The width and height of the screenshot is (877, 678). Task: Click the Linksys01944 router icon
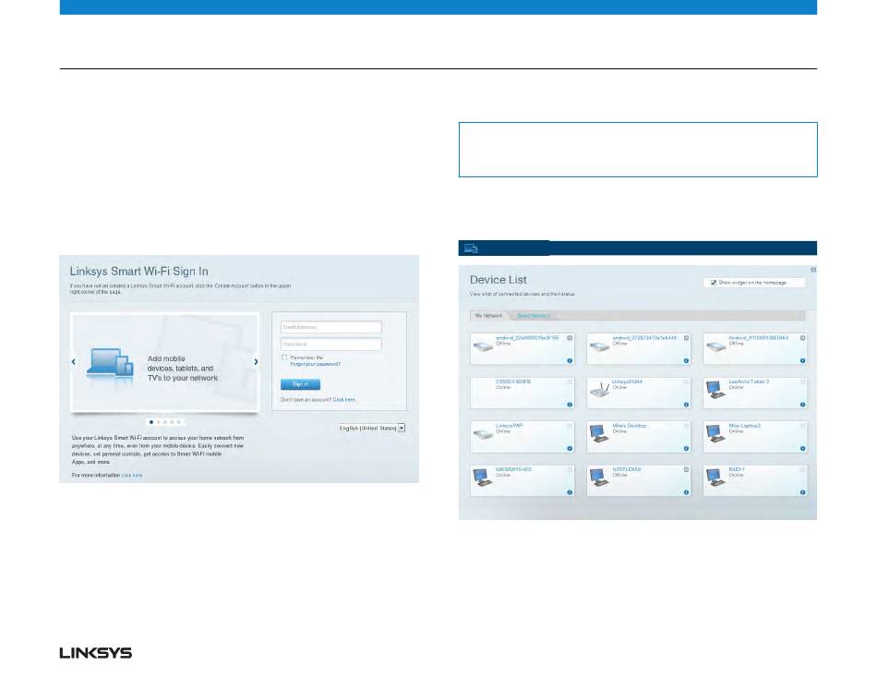pyautogui.click(x=599, y=390)
